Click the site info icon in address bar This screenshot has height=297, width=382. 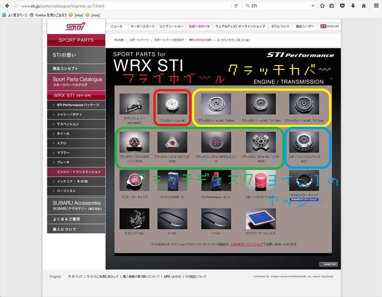pos(16,6)
